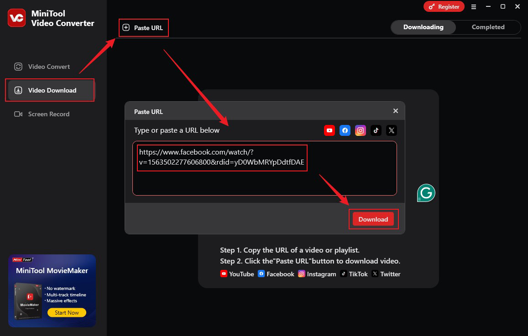528x336 pixels.
Task: Click Start Now in the MovieMaker ad
Action: pyautogui.click(x=67, y=312)
